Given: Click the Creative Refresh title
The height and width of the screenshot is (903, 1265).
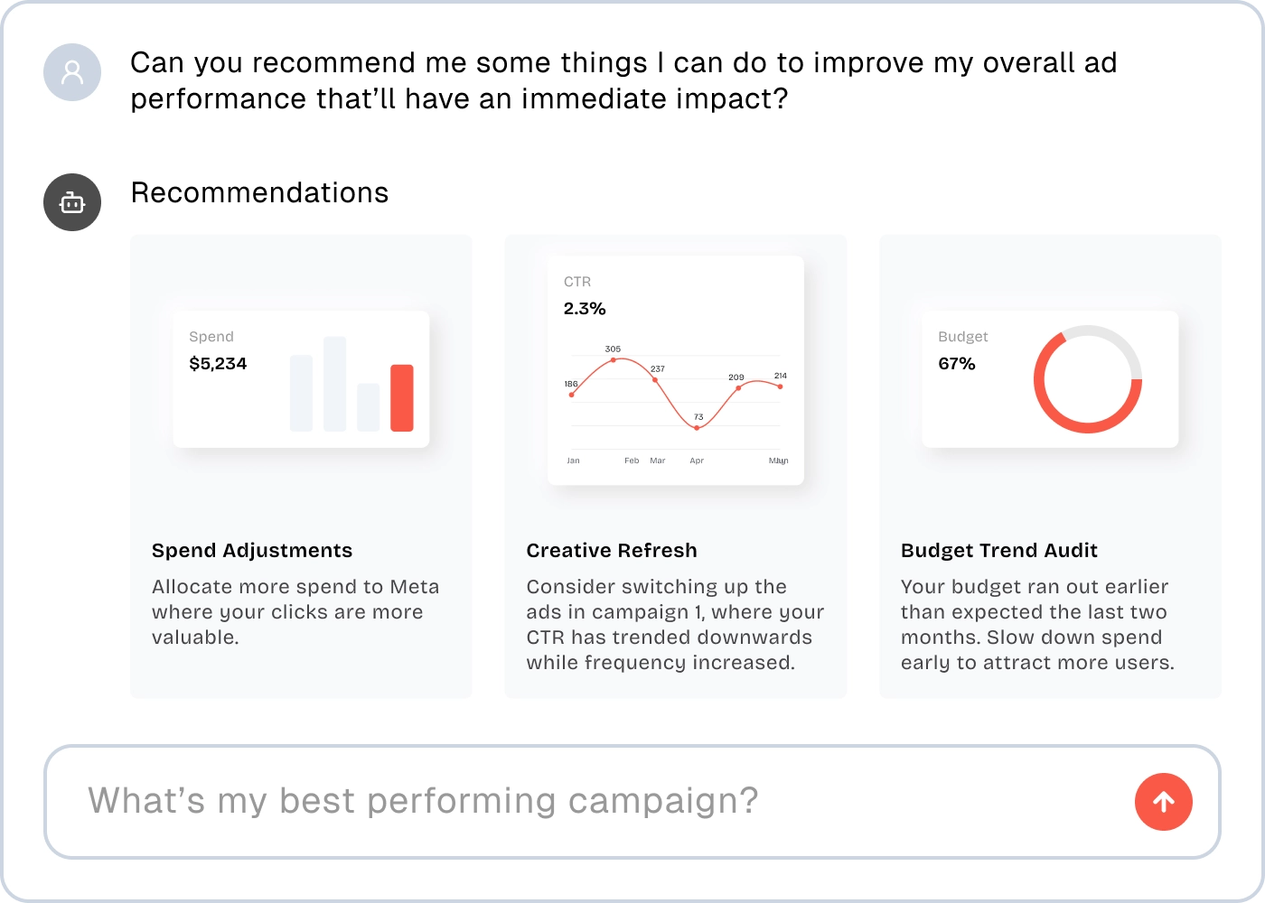Looking at the screenshot, I should click(x=612, y=551).
